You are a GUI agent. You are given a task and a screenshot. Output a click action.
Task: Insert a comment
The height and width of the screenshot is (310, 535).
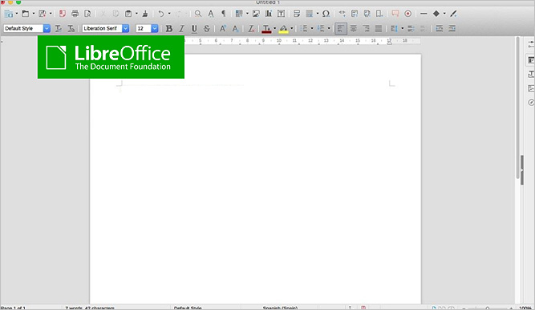395,14
